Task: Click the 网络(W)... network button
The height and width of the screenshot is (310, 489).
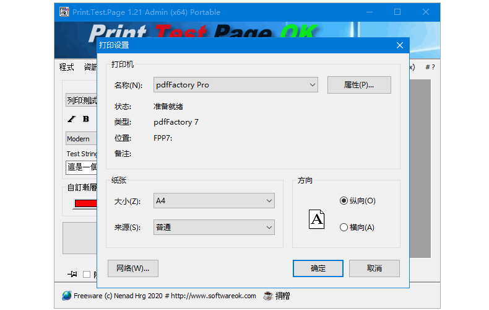Action: [133, 268]
